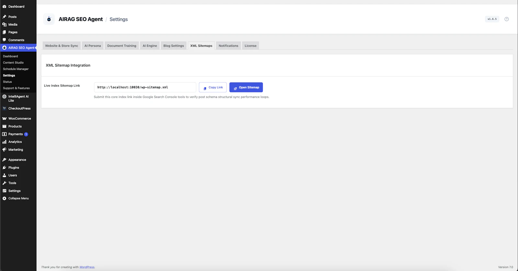Open the AI Persona tab
518x271 pixels.
93,46
